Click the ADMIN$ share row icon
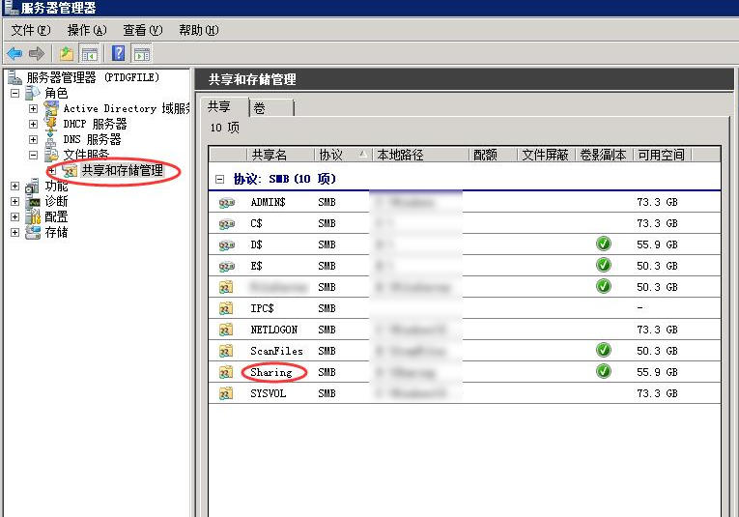The height and width of the screenshot is (517, 739). tap(226, 203)
